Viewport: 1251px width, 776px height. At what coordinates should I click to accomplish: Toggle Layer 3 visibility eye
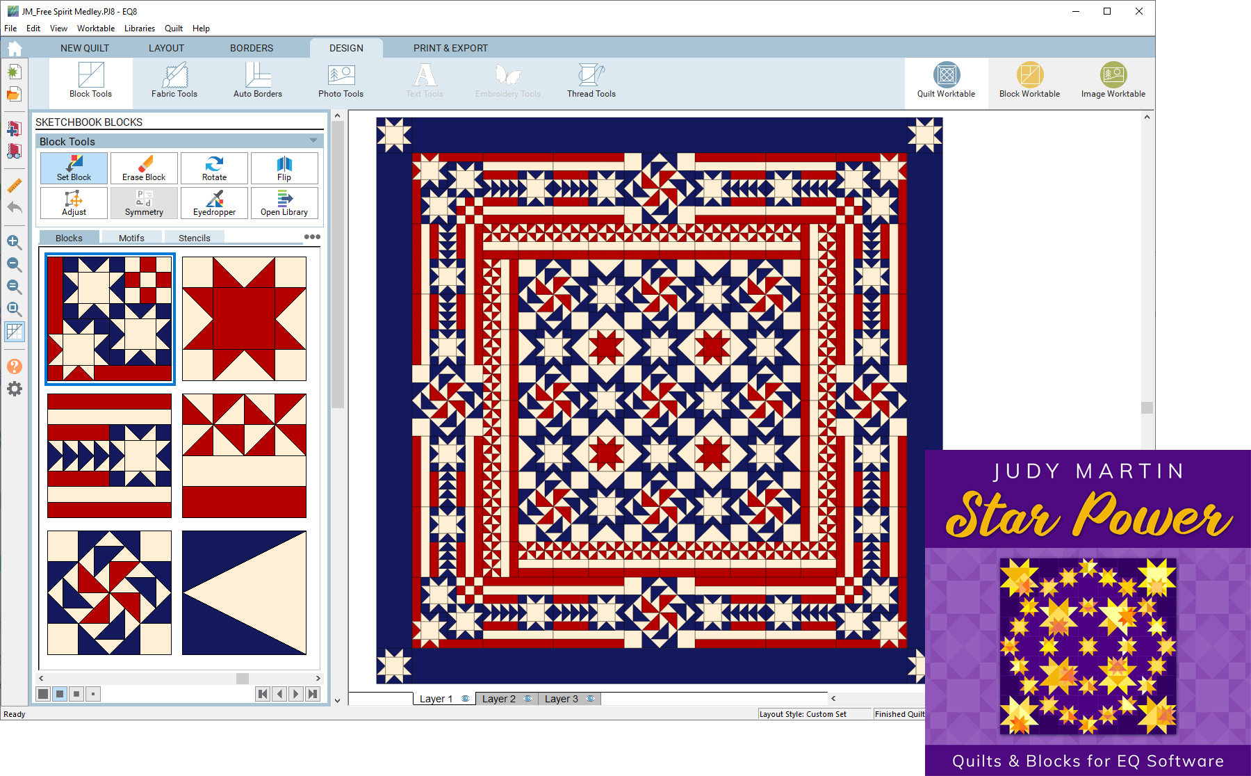coord(590,699)
